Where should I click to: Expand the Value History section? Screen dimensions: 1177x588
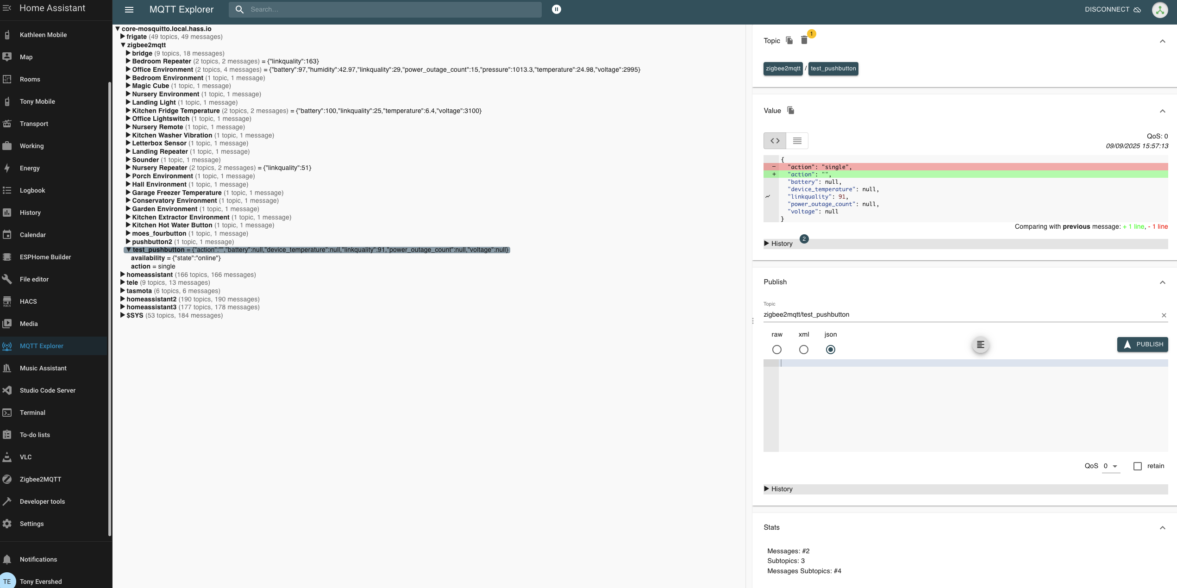pyautogui.click(x=965, y=244)
